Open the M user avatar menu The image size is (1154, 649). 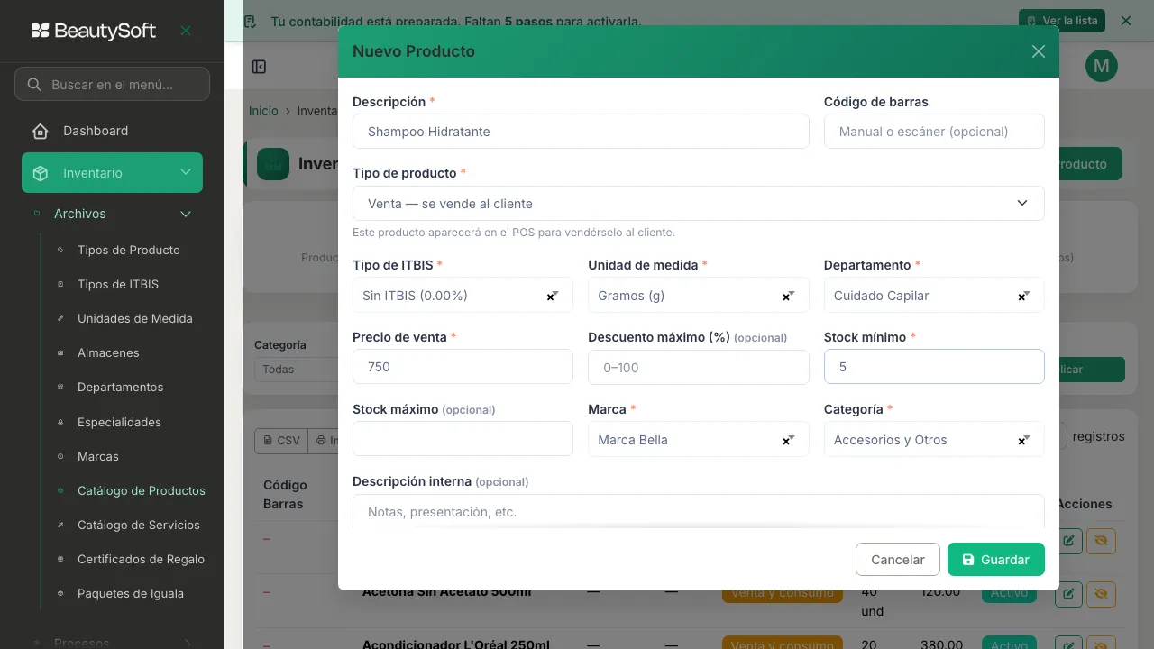pyautogui.click(x=1102, y=66)
